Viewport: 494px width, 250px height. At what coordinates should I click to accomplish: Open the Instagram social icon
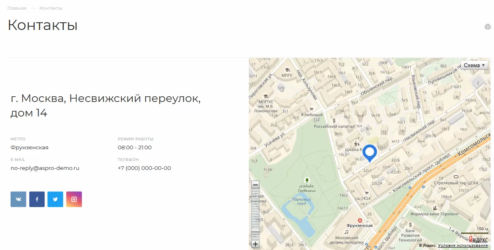click(74, 199)
